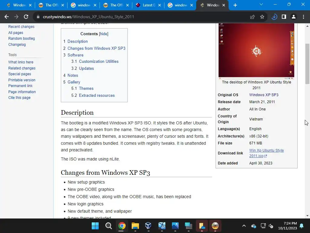The width and height of the screenshot is (310, 233).
Task: Open What links here tool
Action: [21, 62]
